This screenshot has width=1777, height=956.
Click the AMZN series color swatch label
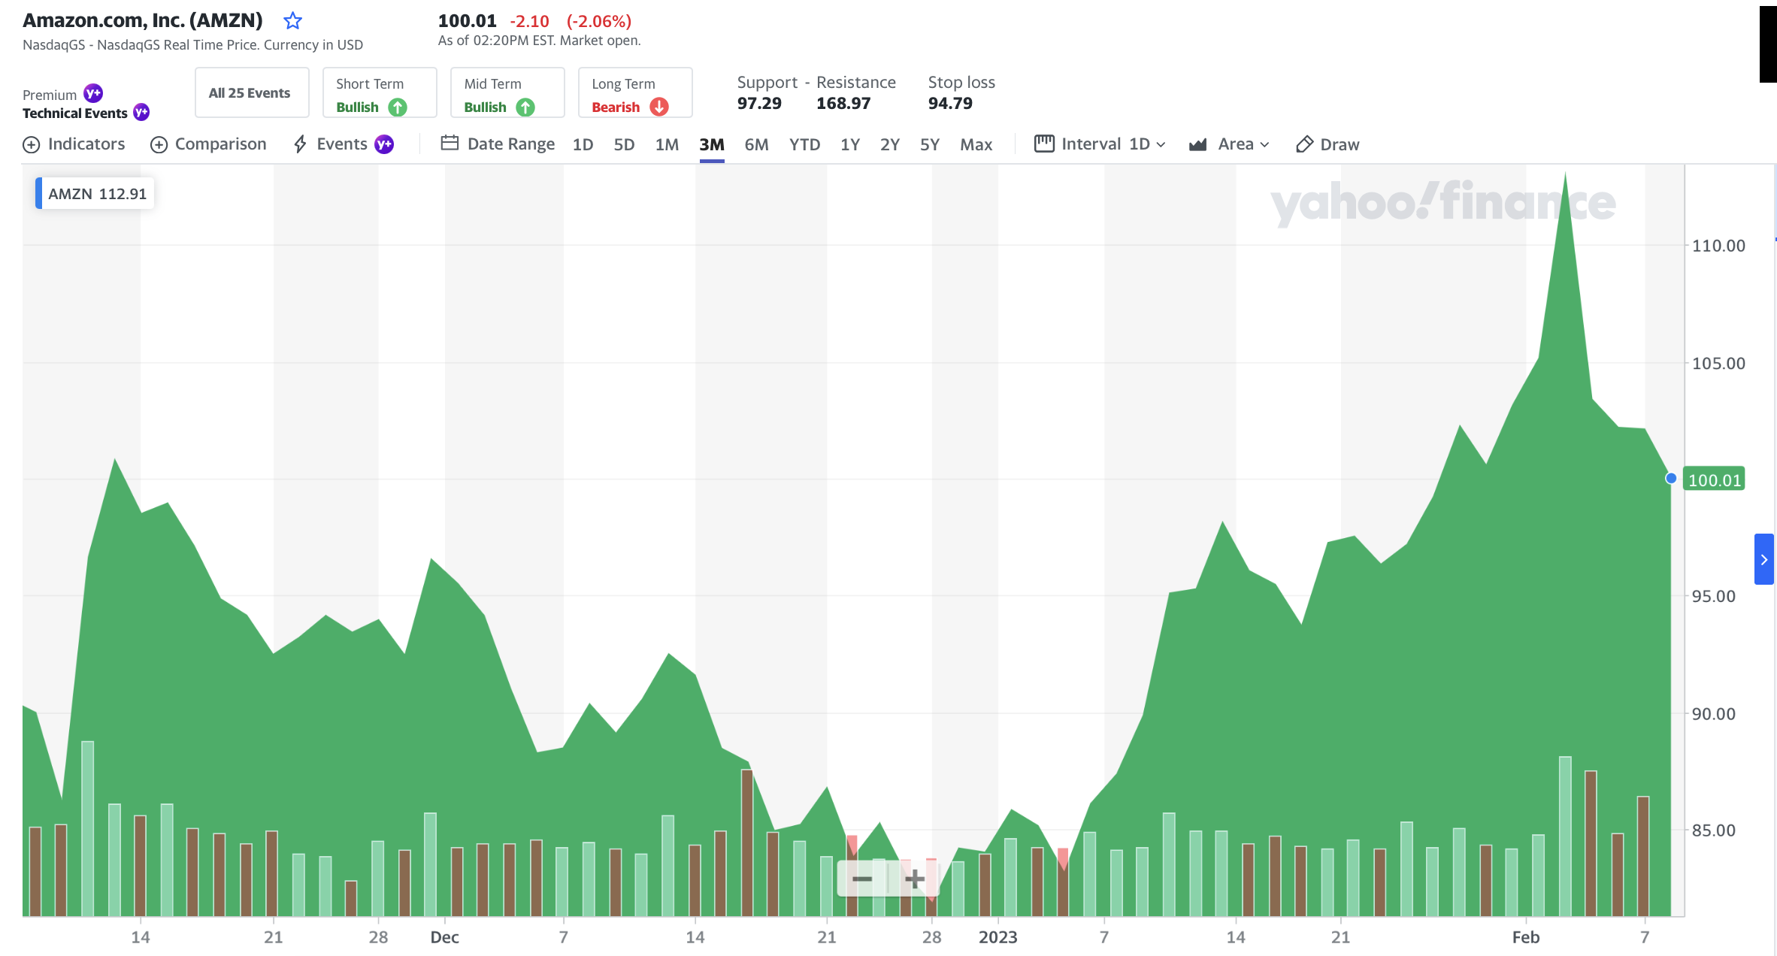(95, 194)
